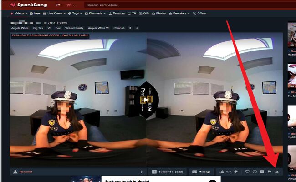Image resolution: width=296 pixels, height=182 pixels.
Task: Open the EN language dropdown
Action: [x=59, y=5]
